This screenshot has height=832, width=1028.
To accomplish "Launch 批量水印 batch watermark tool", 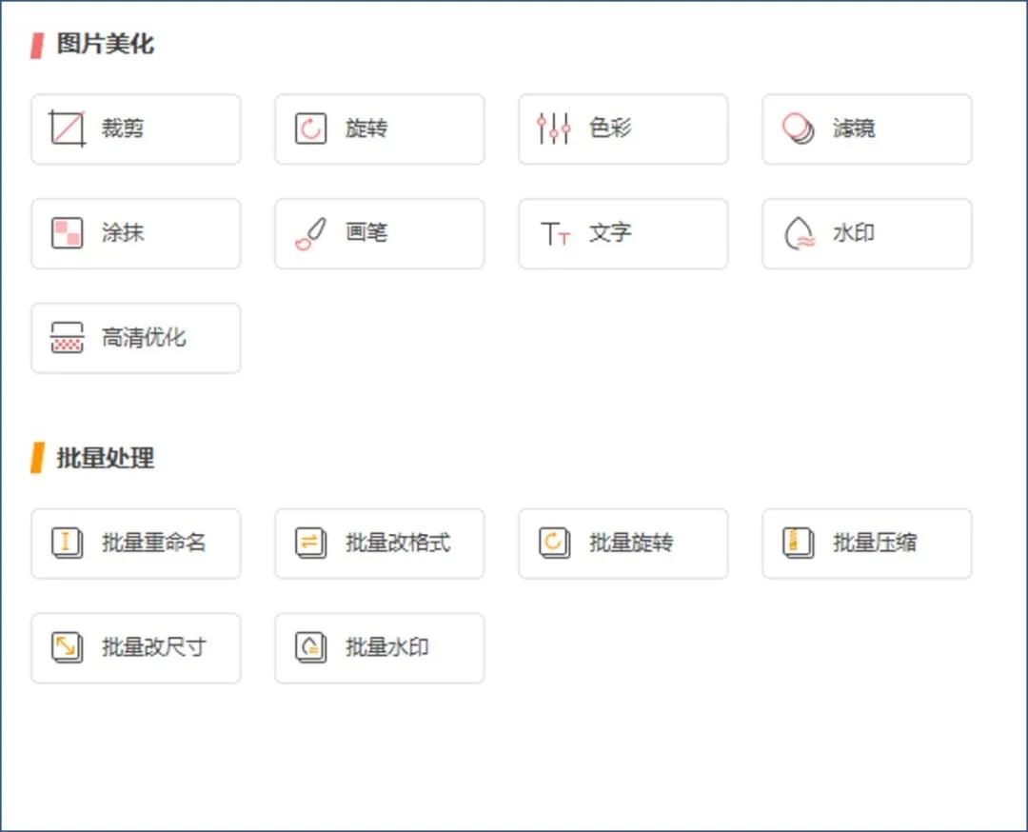I will [x=379, y=648].
